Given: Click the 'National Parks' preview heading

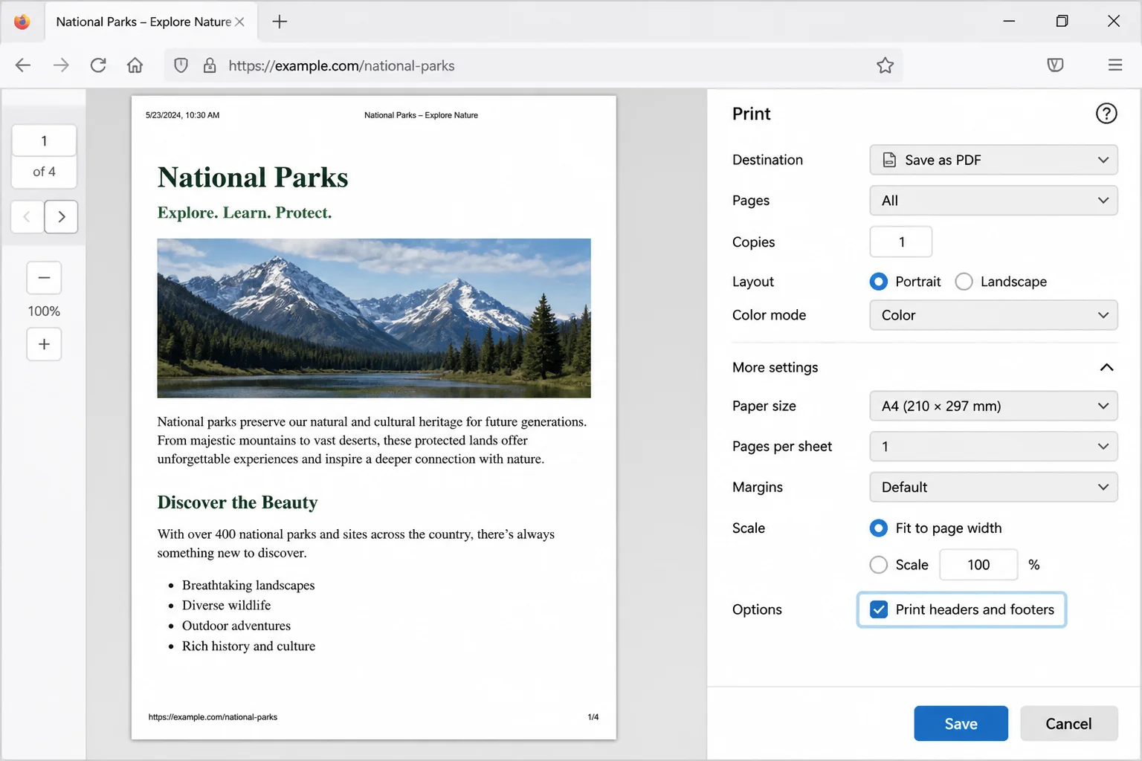Looking at the screenshot, I should click(253, 178).
